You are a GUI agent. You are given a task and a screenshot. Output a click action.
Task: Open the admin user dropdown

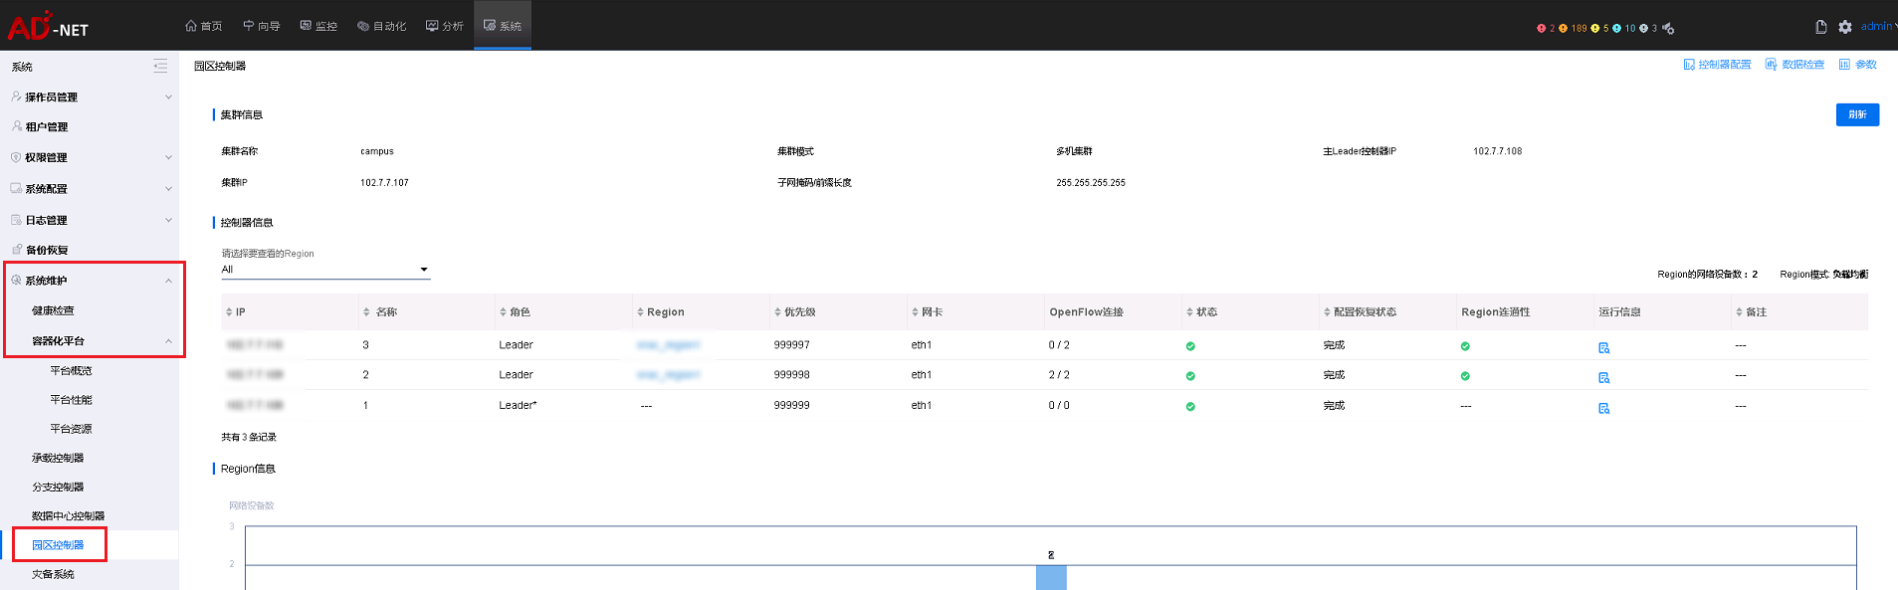[1878, 27]
